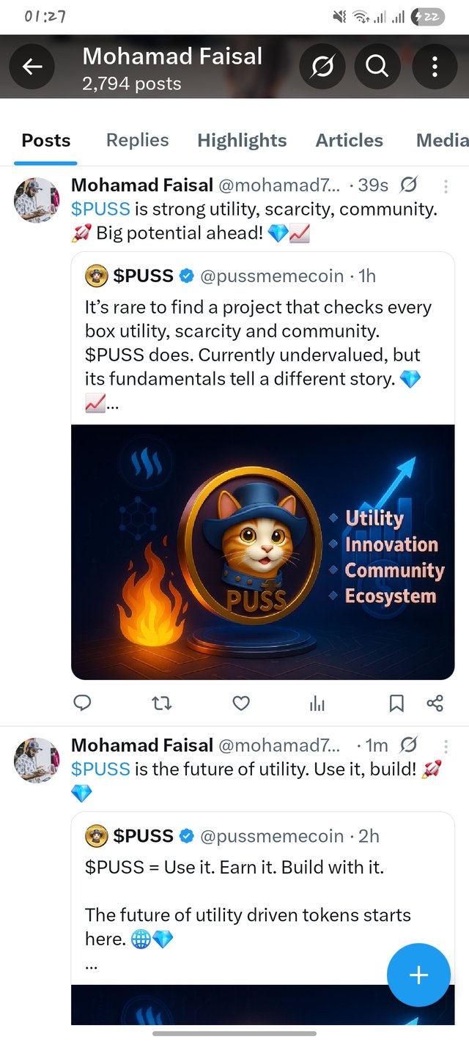Like the first post

pos(241,703)
